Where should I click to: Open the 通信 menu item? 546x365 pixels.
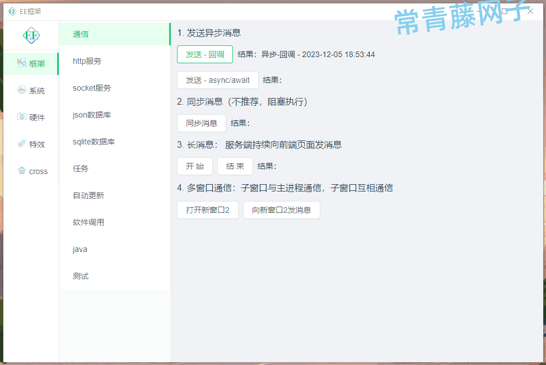[115, 34]
